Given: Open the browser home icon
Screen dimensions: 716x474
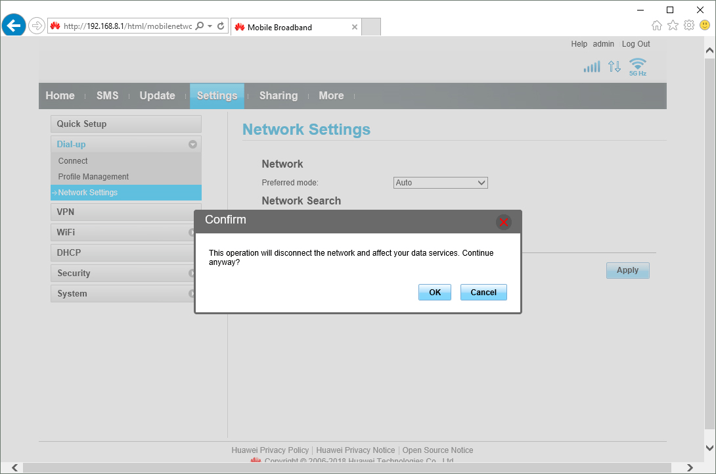Looking at the screenshot, I should click(x=656, y=25).
